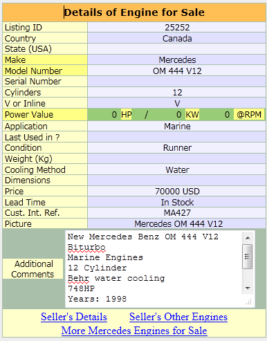Open the Seller's Details link

(x=74, y=317)
